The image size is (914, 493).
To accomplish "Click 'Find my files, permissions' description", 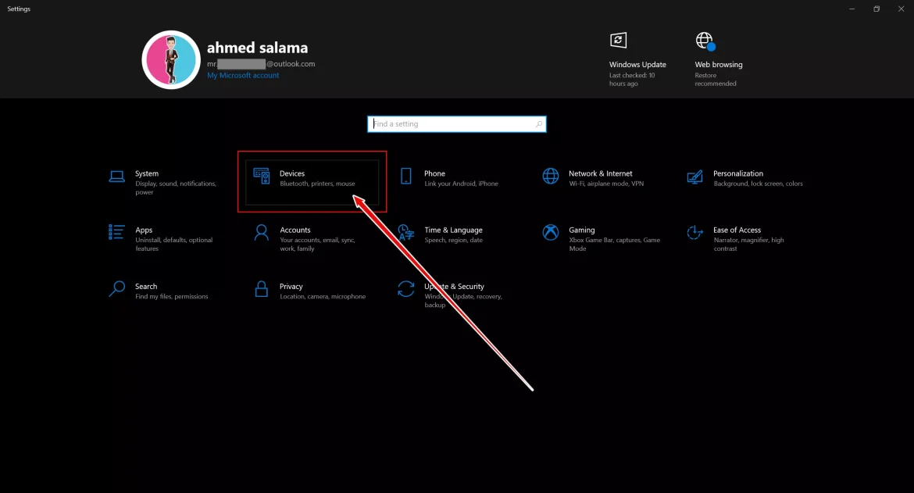I will coord(171,297).
